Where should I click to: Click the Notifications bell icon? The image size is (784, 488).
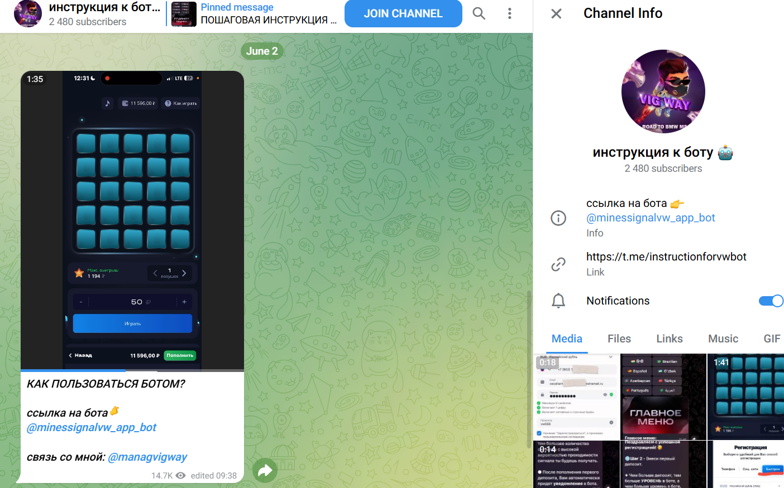(558, 301)
